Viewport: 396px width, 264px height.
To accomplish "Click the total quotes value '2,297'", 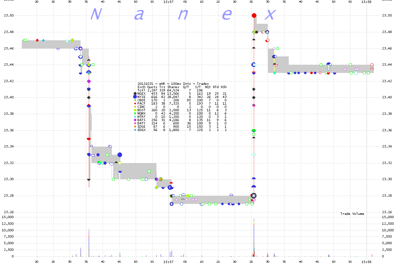I will click(x=152, y=90).
